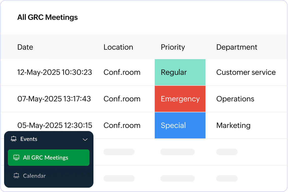Click the Customer service department cell
This screenshot has height=192, width=288.
246,72
